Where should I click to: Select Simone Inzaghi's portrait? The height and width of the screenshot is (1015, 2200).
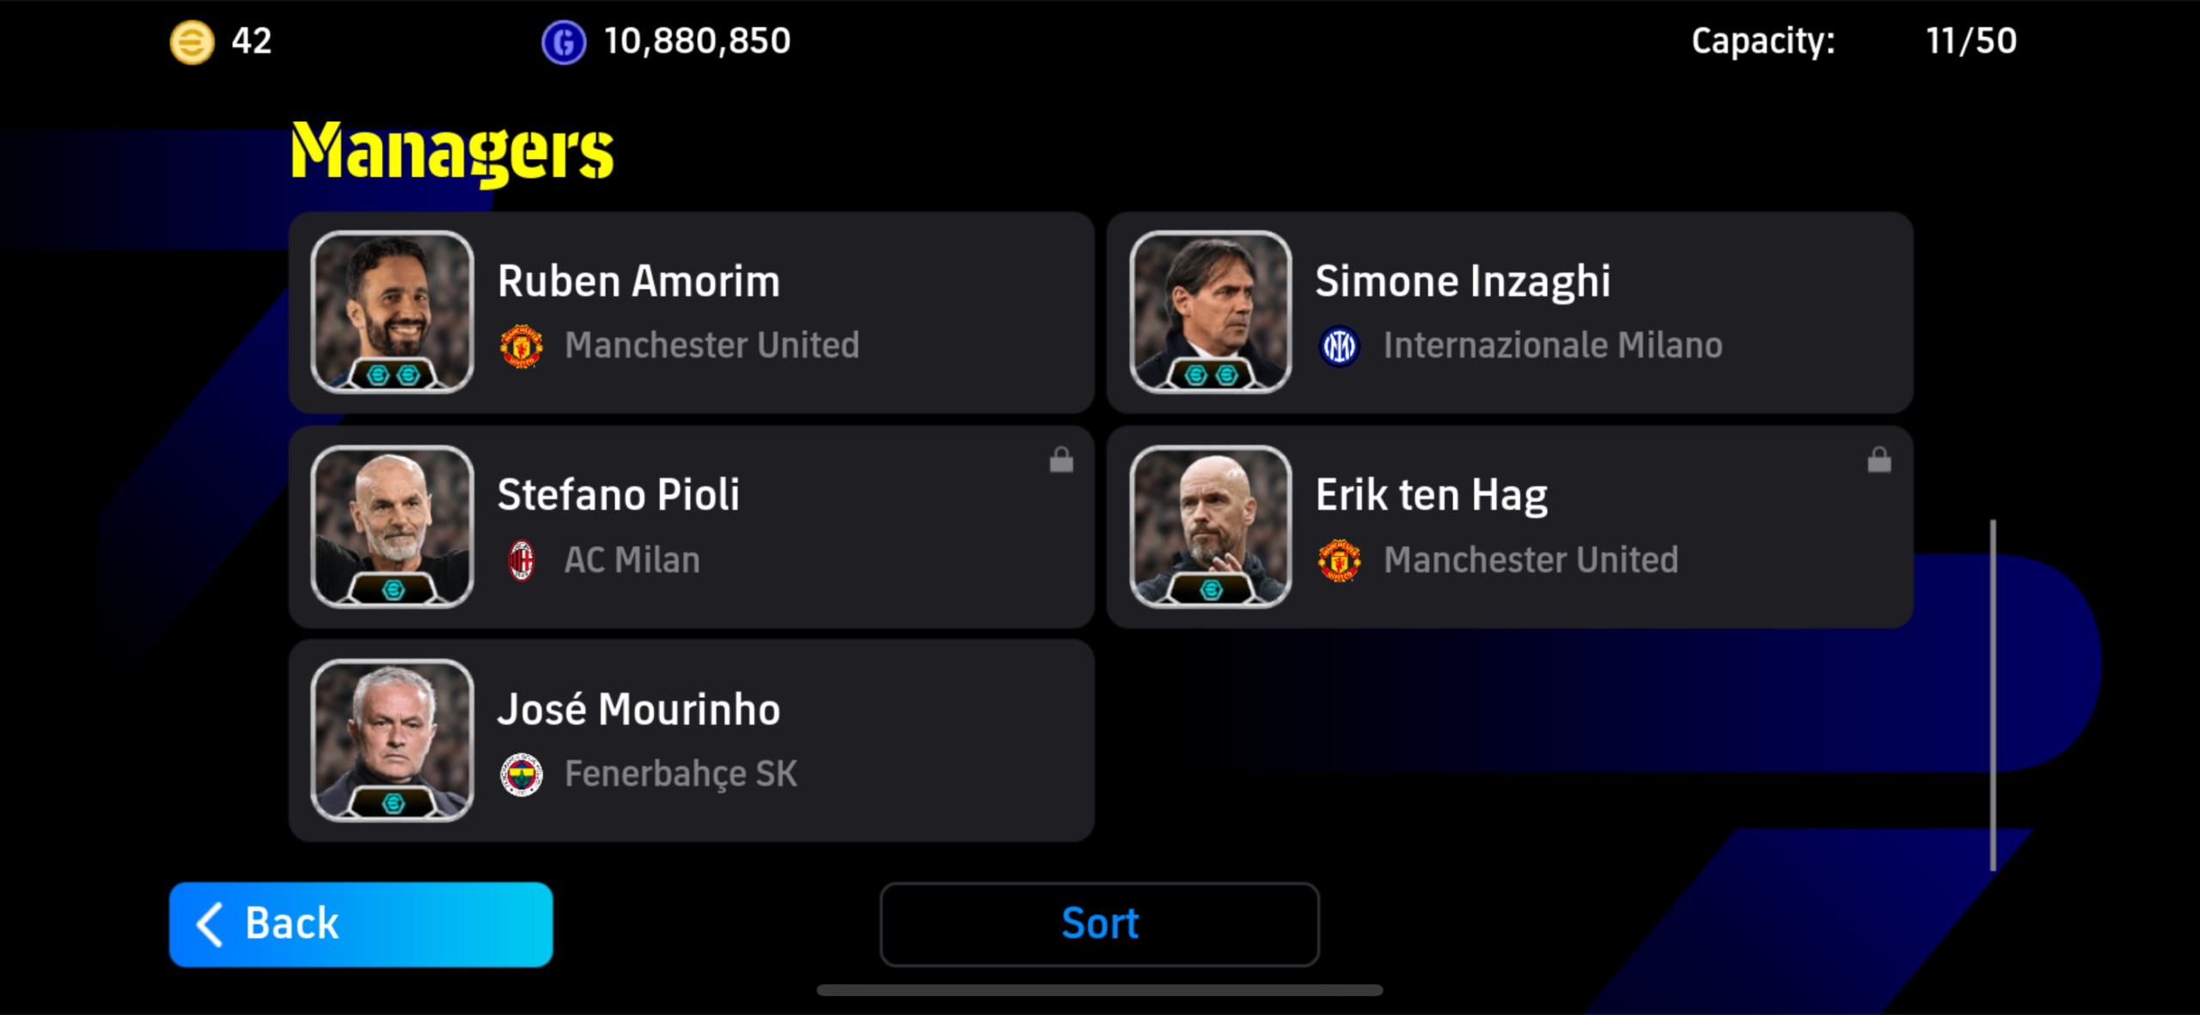tap(1210, 312)
